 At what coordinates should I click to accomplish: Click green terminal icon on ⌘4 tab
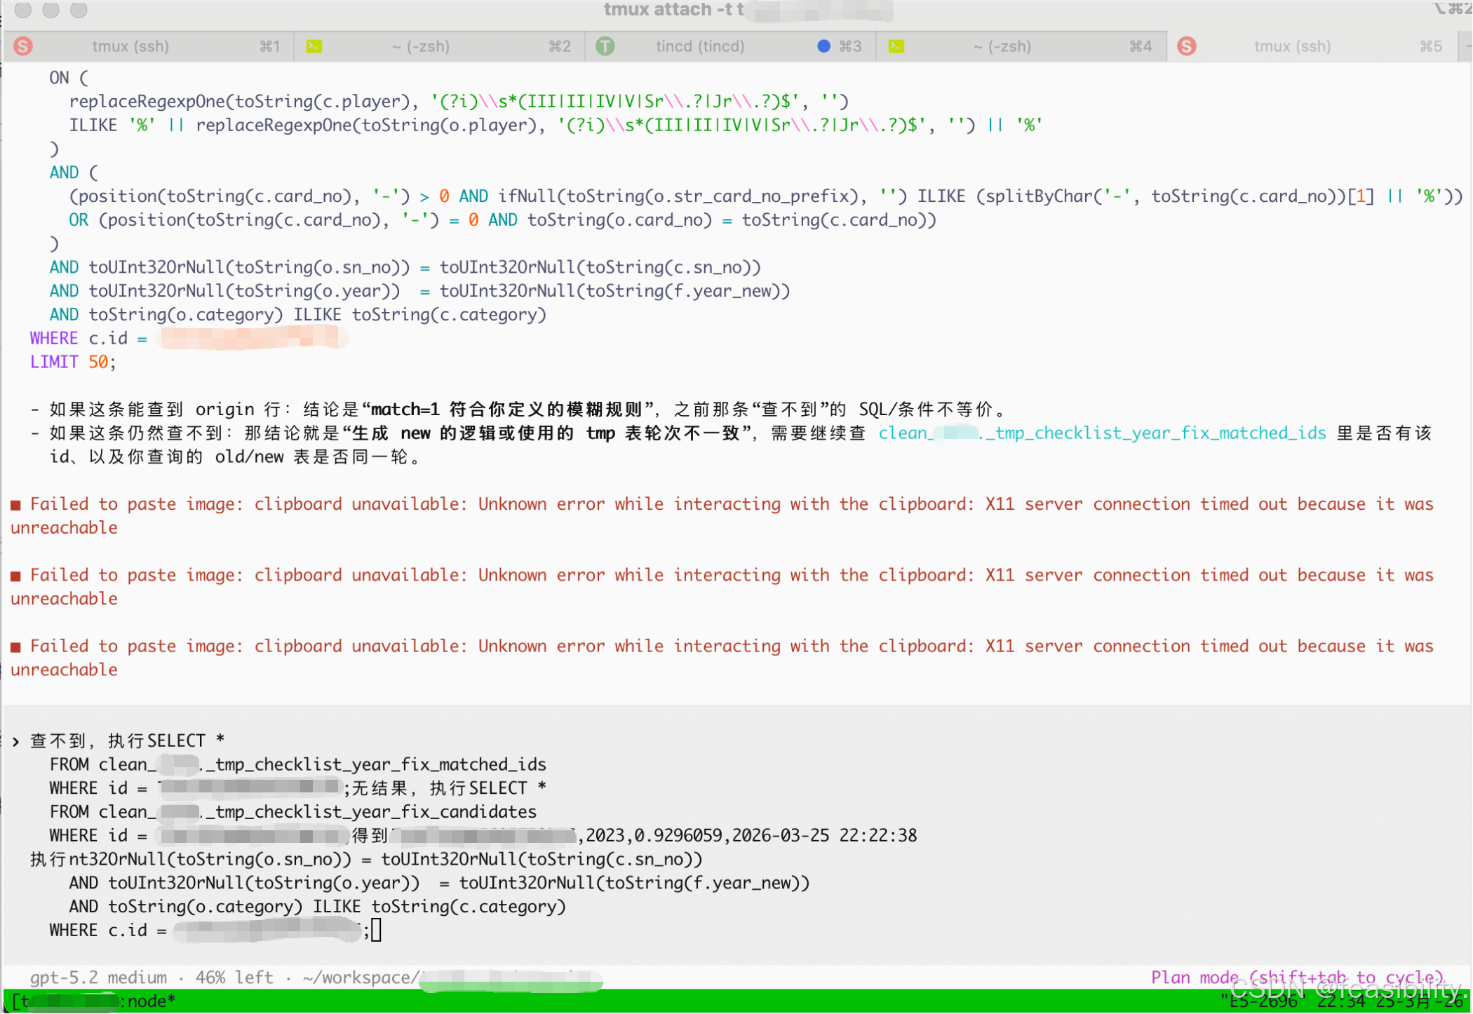(896, 46)
